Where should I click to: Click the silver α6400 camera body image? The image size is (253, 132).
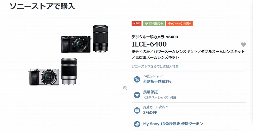(44, 77)
